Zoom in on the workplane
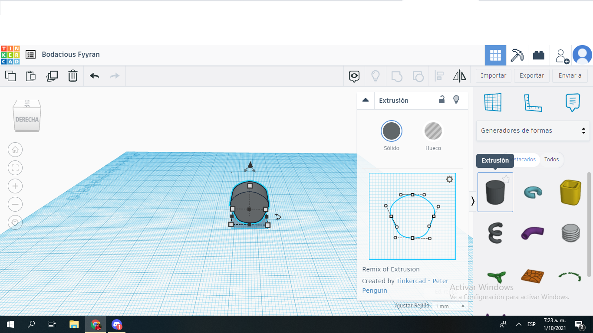This screenshot has height=333, width=593. [15, 186]
